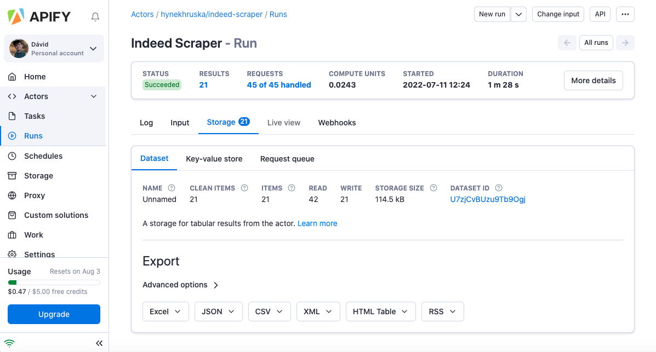
Task: Go to next run arrow
Action: [x=625, y=43]
